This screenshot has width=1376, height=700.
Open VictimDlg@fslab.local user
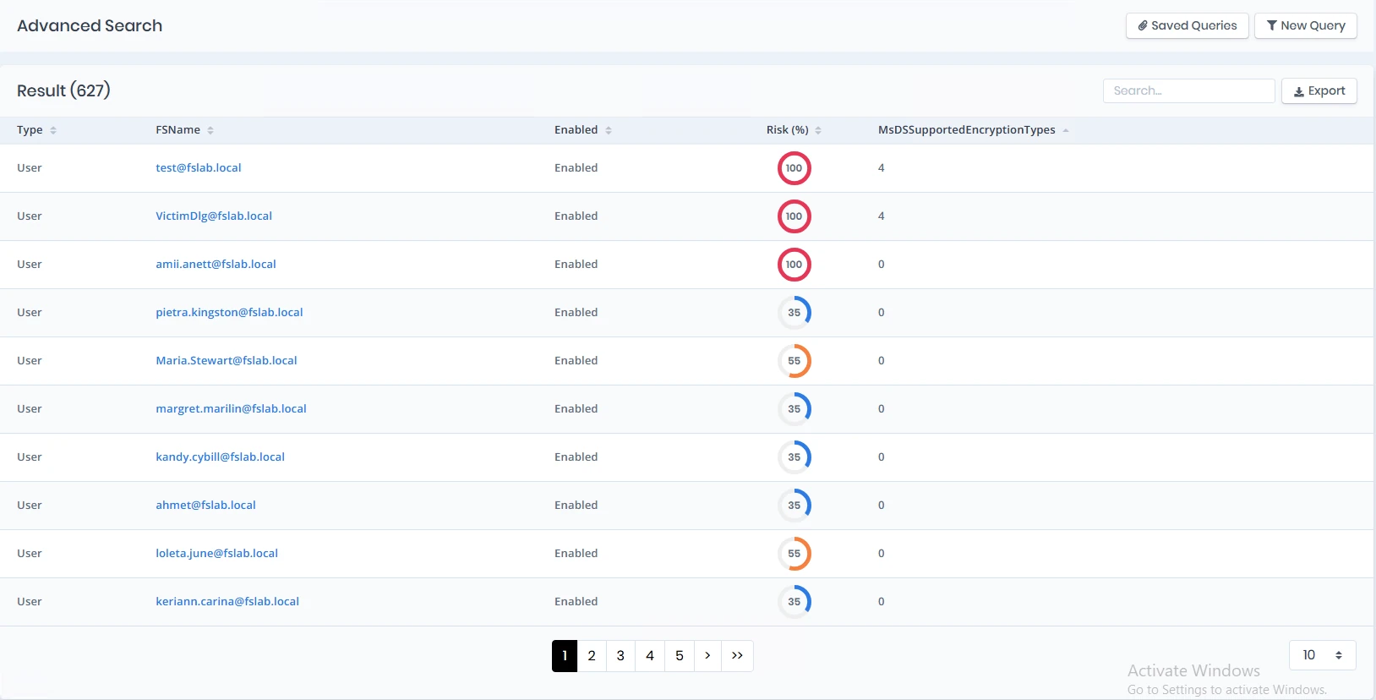coord(214,216)
